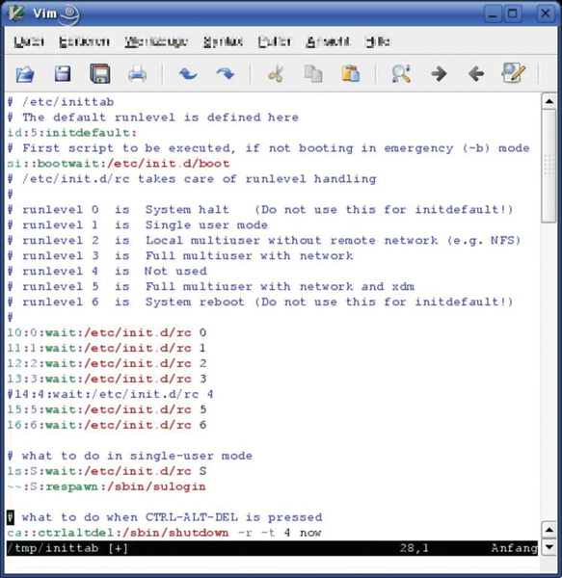The image size is (562, 578).
Task: Open the Werkzeuge menu
Action: [157, 41]
